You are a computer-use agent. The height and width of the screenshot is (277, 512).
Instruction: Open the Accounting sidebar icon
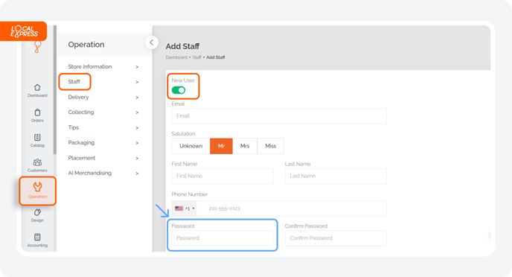tap(37, 237)
